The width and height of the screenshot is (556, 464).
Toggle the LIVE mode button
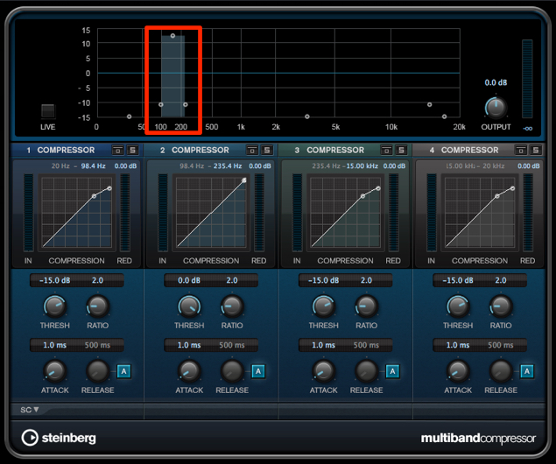(x=48, y=111)
